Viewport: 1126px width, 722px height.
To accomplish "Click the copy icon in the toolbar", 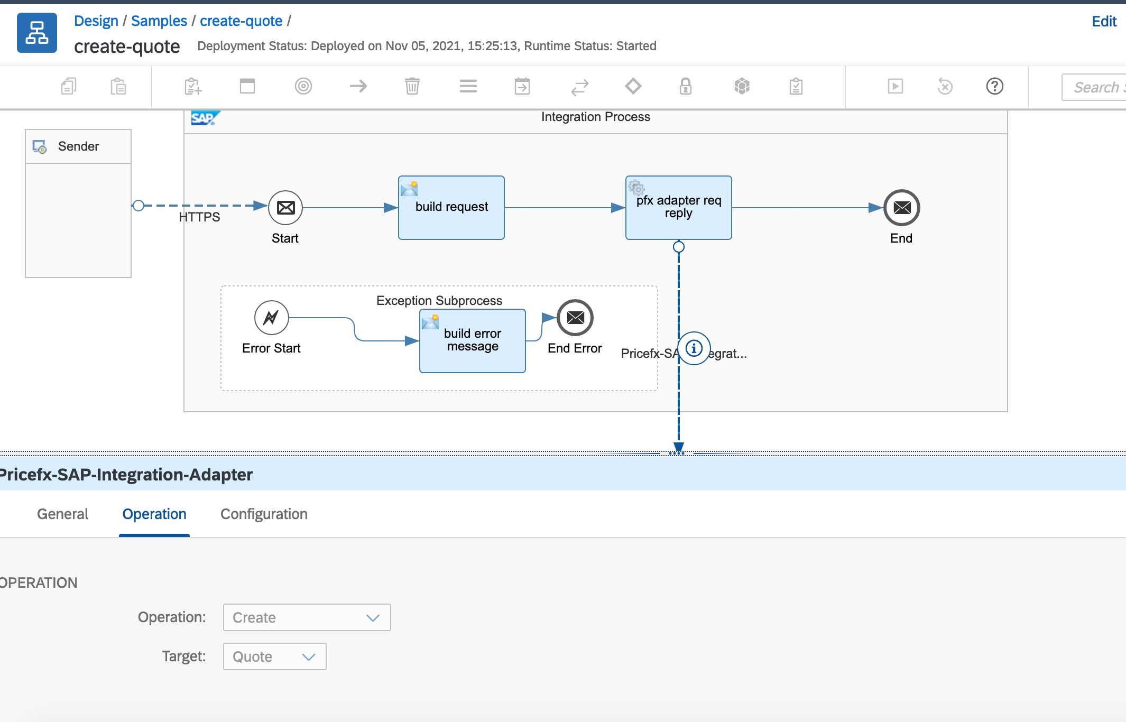I will [69, 86].
